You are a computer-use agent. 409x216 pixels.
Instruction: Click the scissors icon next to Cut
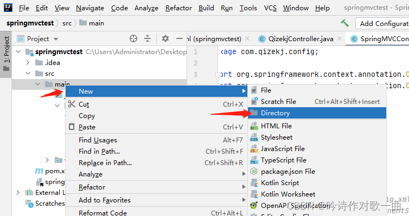coord(72,104)
